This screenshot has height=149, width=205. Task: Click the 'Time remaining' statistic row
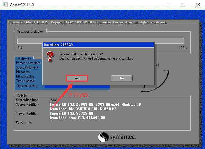[x=27, y=86]
